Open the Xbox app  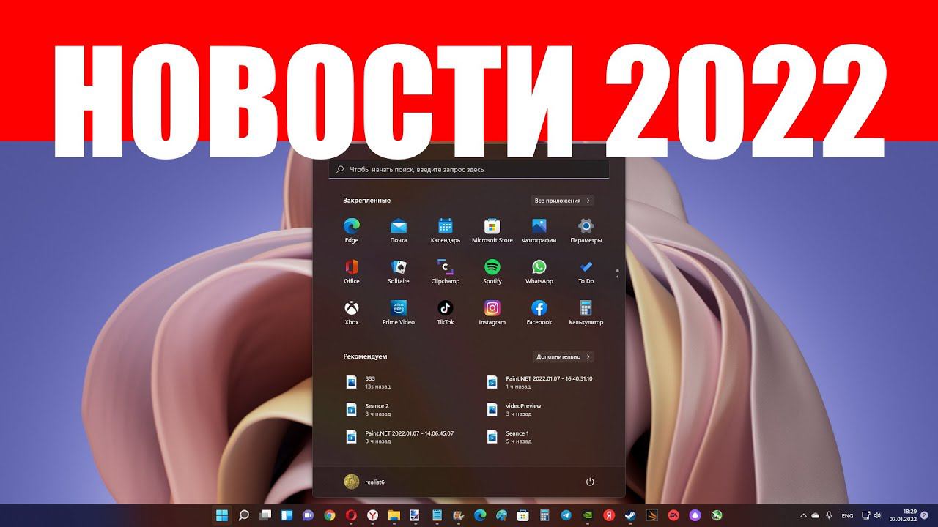352,312
